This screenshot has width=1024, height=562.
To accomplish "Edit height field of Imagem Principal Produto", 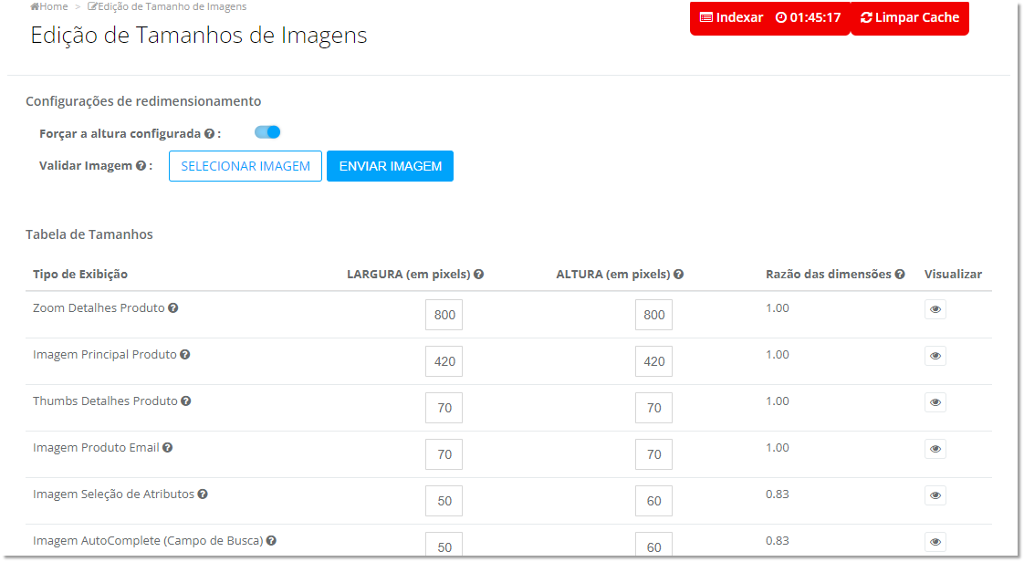I will coord(653,361).
